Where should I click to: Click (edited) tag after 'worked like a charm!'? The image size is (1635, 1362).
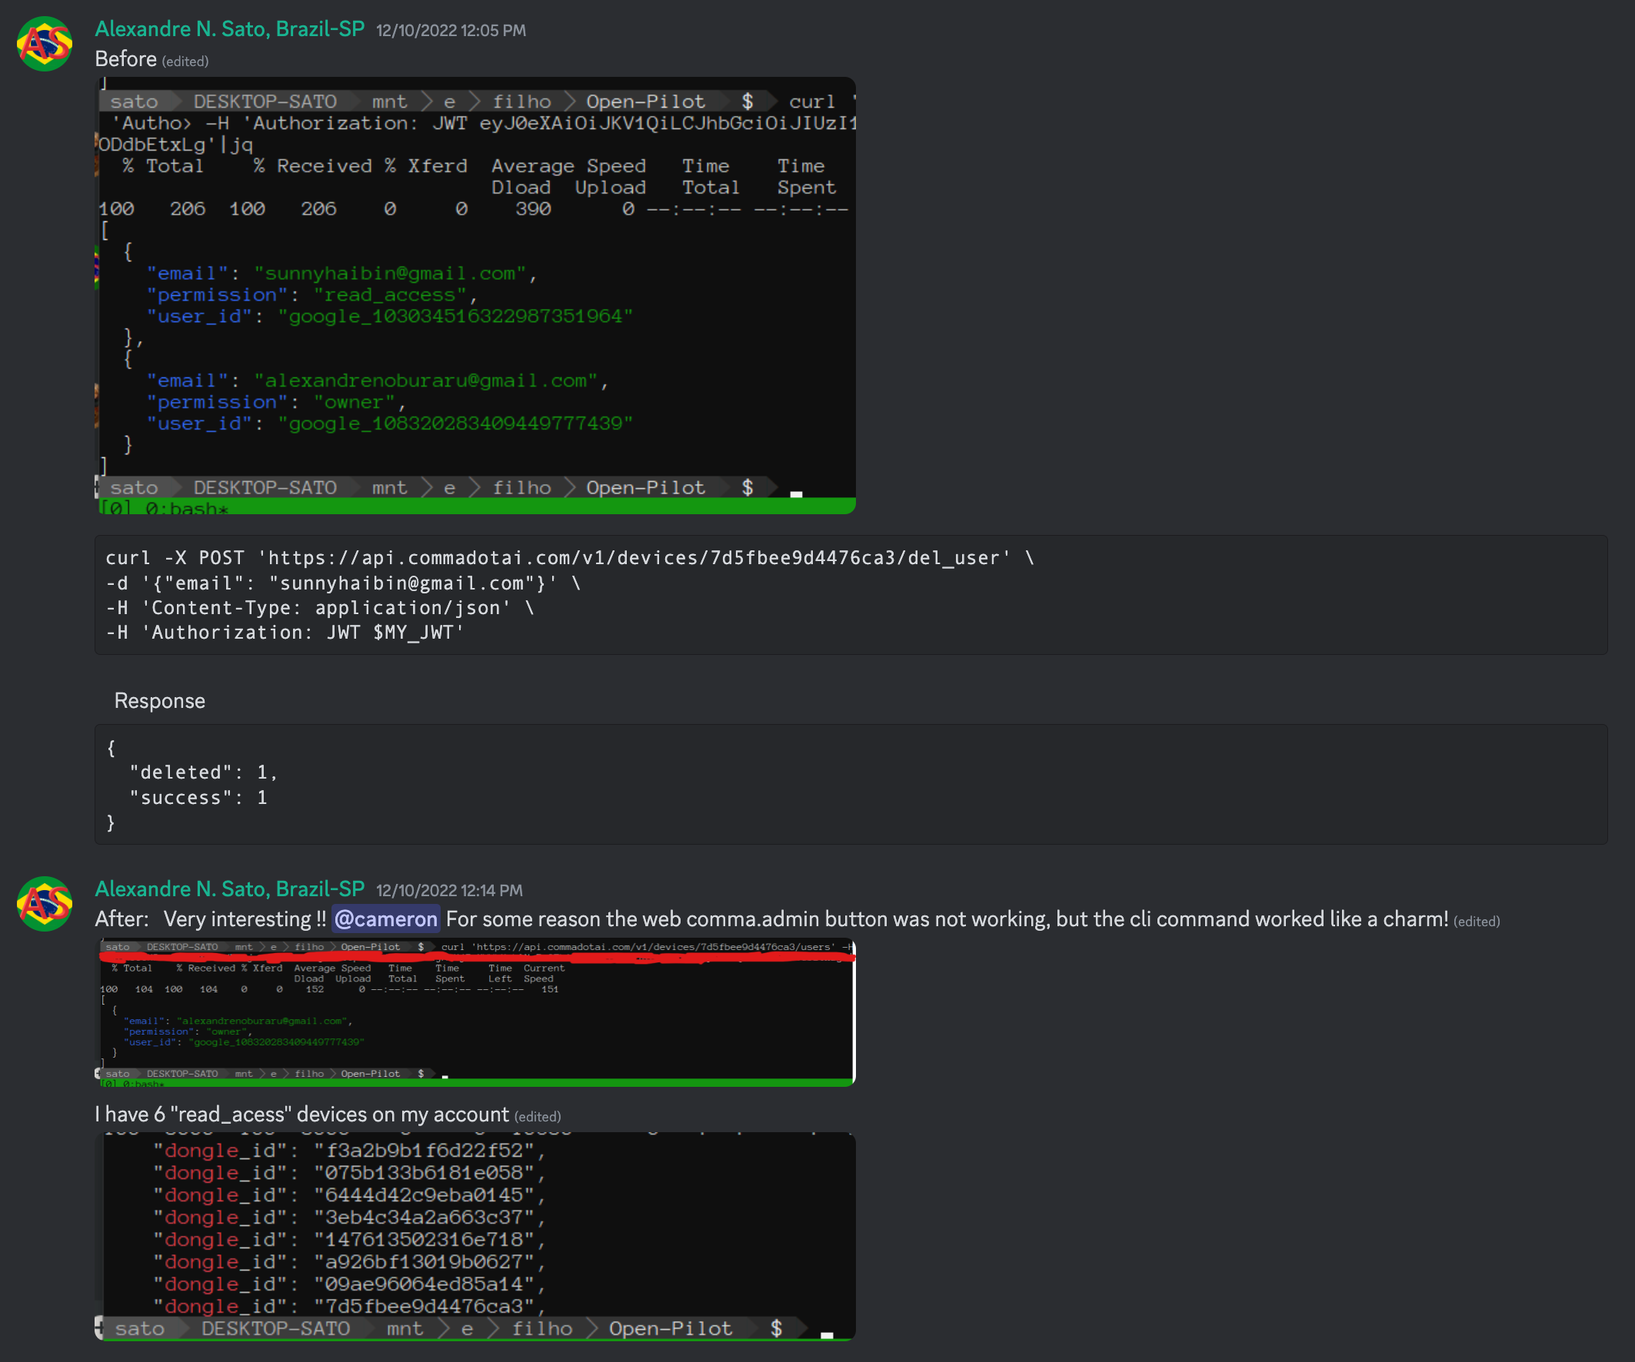1477,922
